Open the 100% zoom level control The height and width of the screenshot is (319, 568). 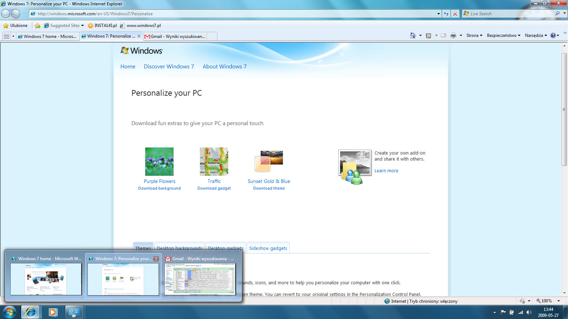click(544, 301)
